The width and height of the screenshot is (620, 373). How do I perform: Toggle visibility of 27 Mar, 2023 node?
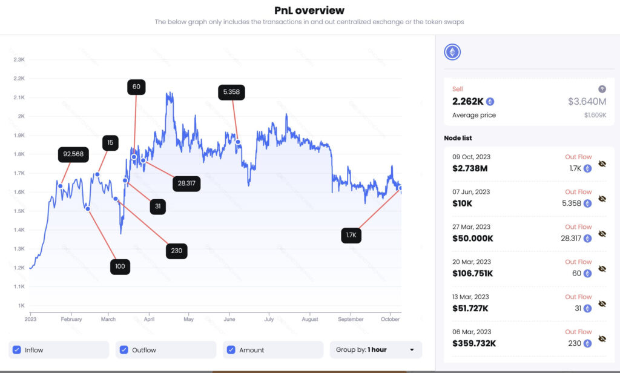coord(602,234)
